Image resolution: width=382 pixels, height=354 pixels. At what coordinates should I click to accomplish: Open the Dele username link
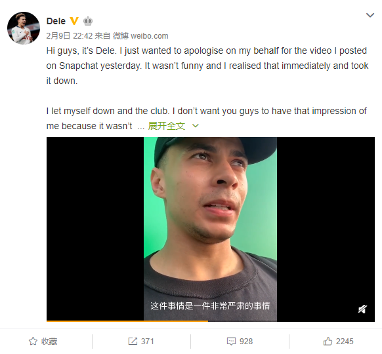tap(56, 21)
